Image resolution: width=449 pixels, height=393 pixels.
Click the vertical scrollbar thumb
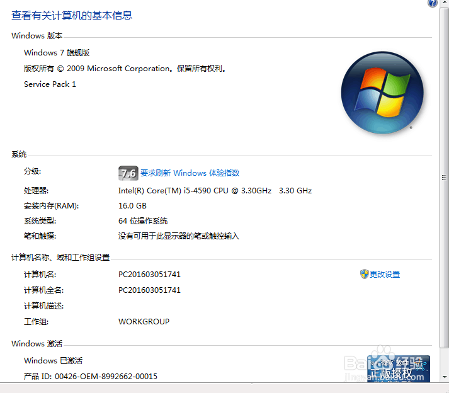click(444, 178)
